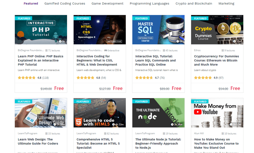
Task: Click 'Interactive Coding for Beginners' course title
Action: (x=97, y=60)
